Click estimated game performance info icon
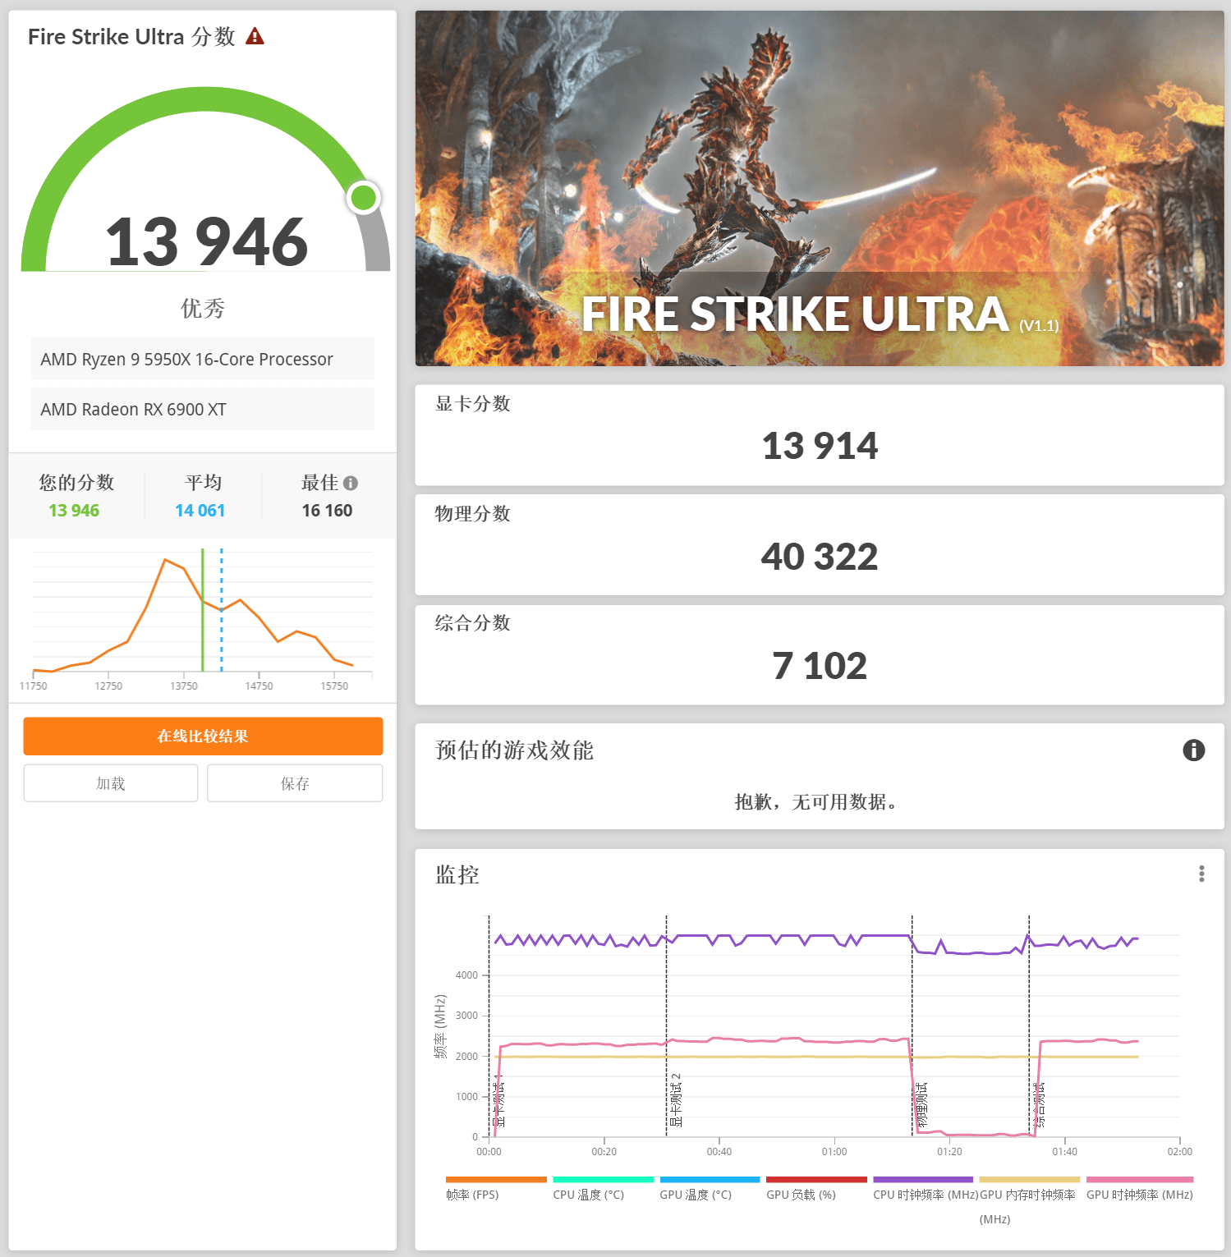The image size is (1231, 1257). point(1193,750)
